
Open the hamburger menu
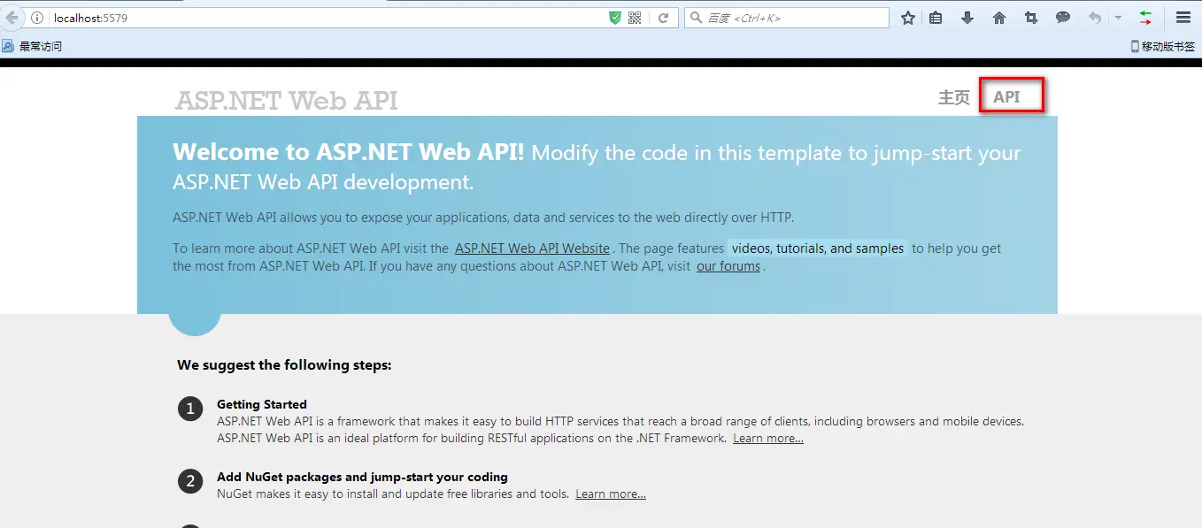click(x=1183, y=18)
